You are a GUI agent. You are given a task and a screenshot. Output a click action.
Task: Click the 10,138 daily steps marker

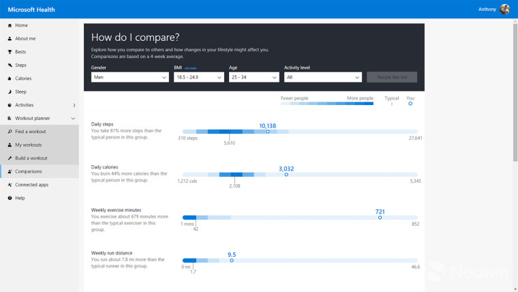pos(268,132)
